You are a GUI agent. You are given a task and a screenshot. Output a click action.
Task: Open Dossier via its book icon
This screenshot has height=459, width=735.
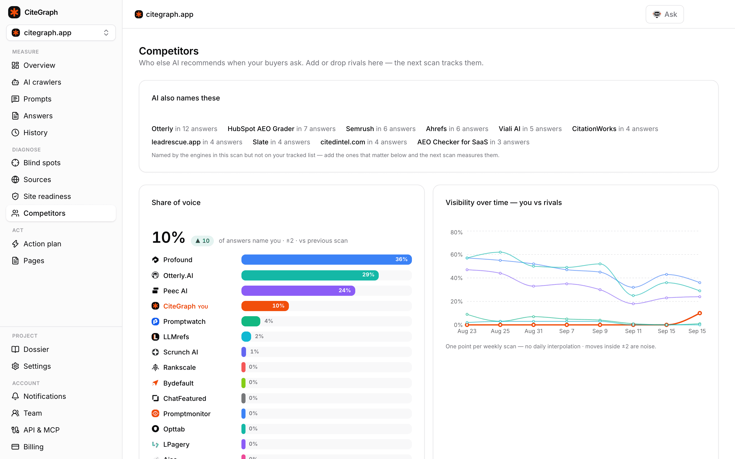coord(15,349)
